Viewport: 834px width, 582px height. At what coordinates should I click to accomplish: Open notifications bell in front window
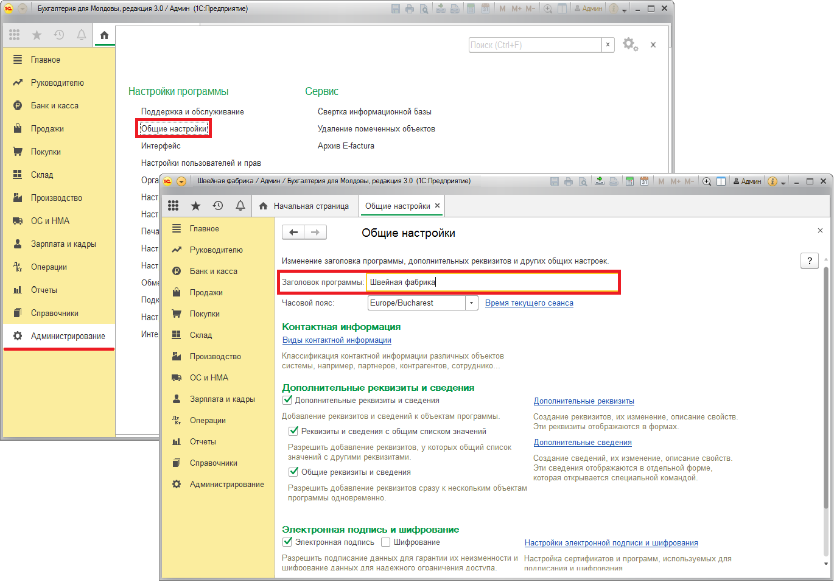(240, 206)
